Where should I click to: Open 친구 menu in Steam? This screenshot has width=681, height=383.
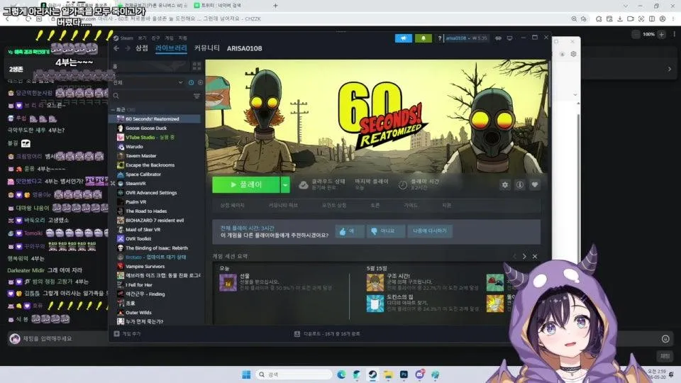tap(155, 38)
